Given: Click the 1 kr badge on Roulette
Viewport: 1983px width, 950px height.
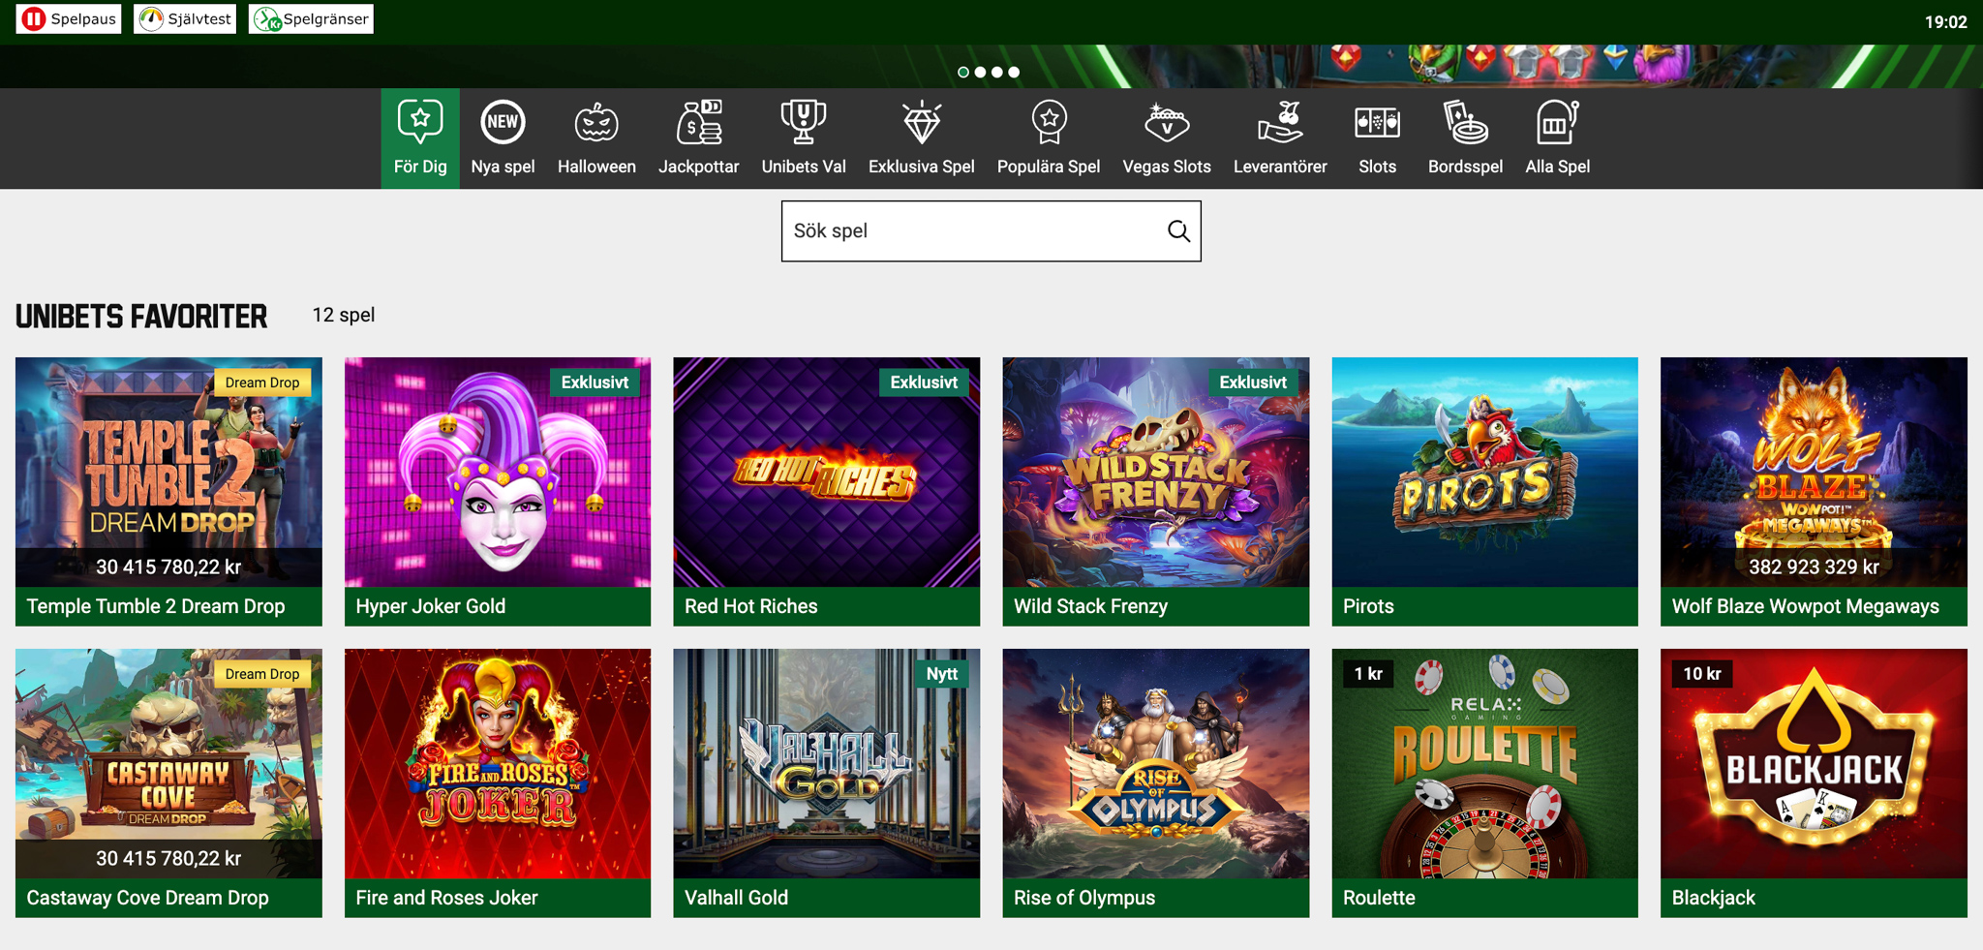Looking at the screenshot, I should [x=1367, y=674].
